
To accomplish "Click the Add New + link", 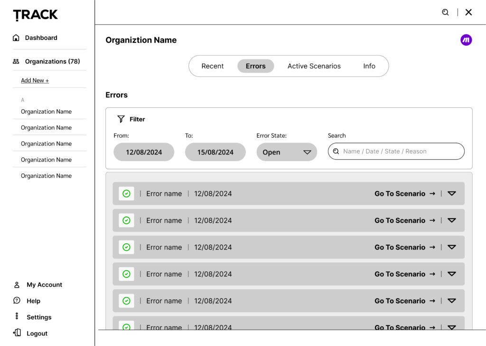I will click(35, 80).
